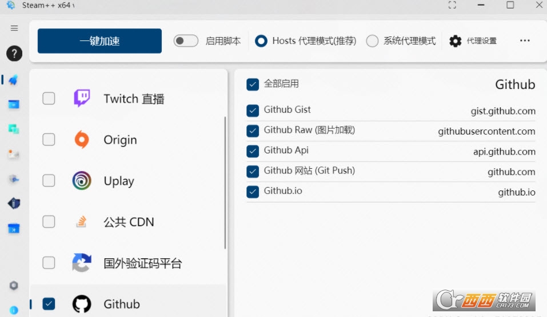Select the Origin list label
The image size is (547, 317).
click(121, 140)
